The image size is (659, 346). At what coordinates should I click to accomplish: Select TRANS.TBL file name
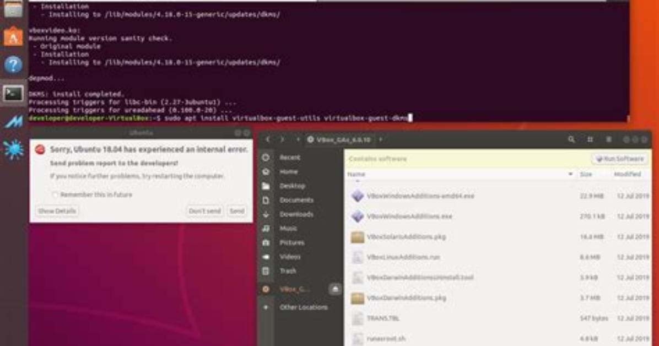pyautogui.click(x=383, y=318)
